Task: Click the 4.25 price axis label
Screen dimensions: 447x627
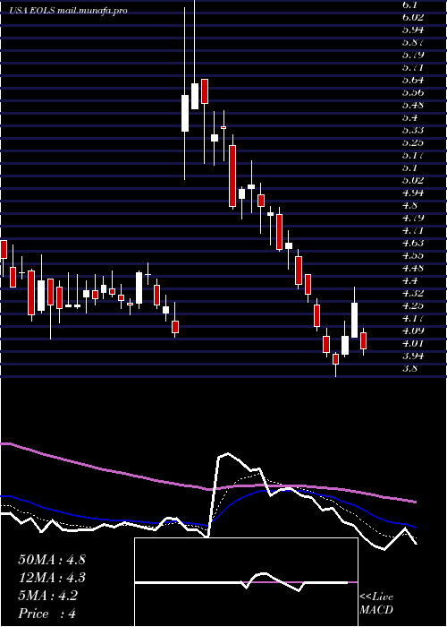Action: click(x=413, y=305)
